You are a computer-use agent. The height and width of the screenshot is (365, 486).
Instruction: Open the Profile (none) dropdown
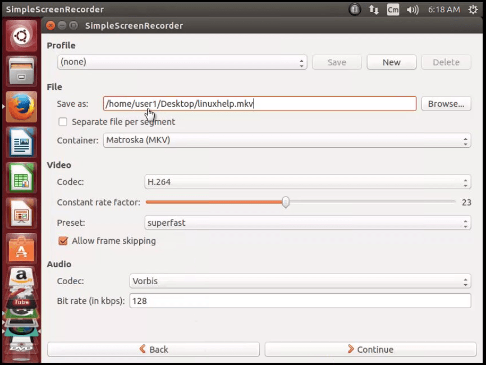pyautogui.click(x=182, y=62)
